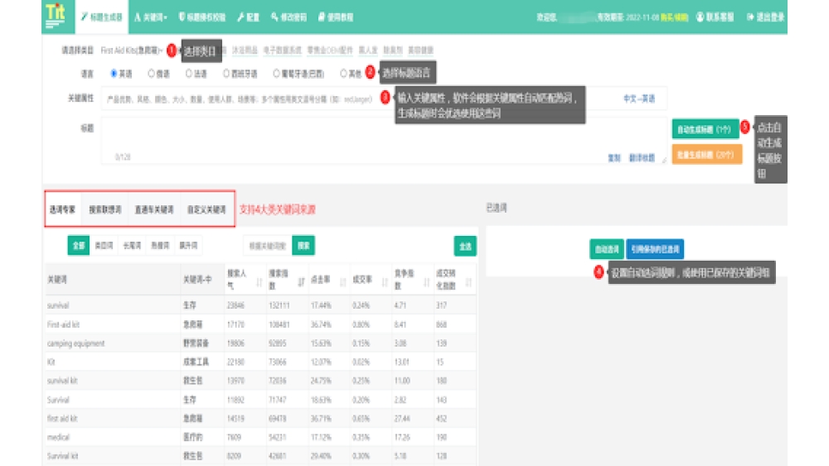This screenshot has height=466, width=829.
Task: Select the 'camping equipment' keyword row
Action: pos(261,343)
